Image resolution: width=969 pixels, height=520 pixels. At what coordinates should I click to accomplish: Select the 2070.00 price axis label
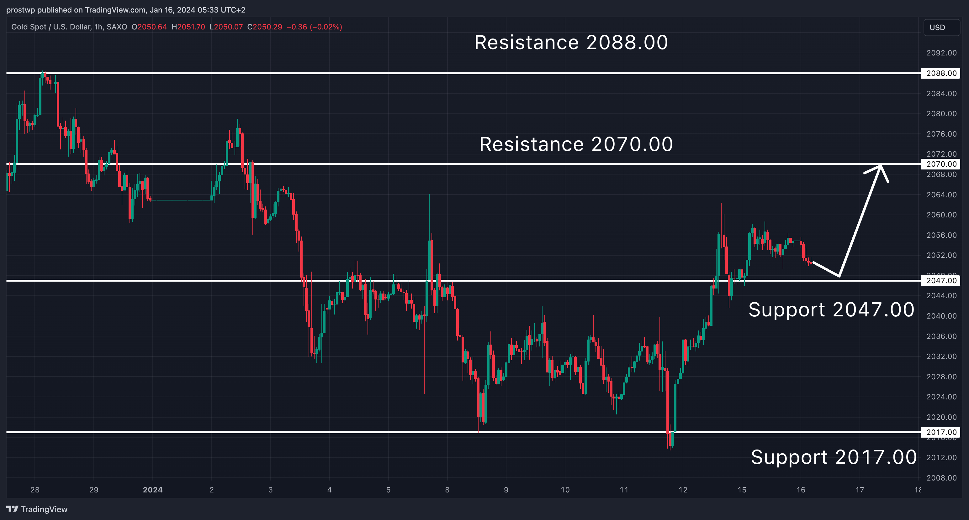click(x=941, y=164)
